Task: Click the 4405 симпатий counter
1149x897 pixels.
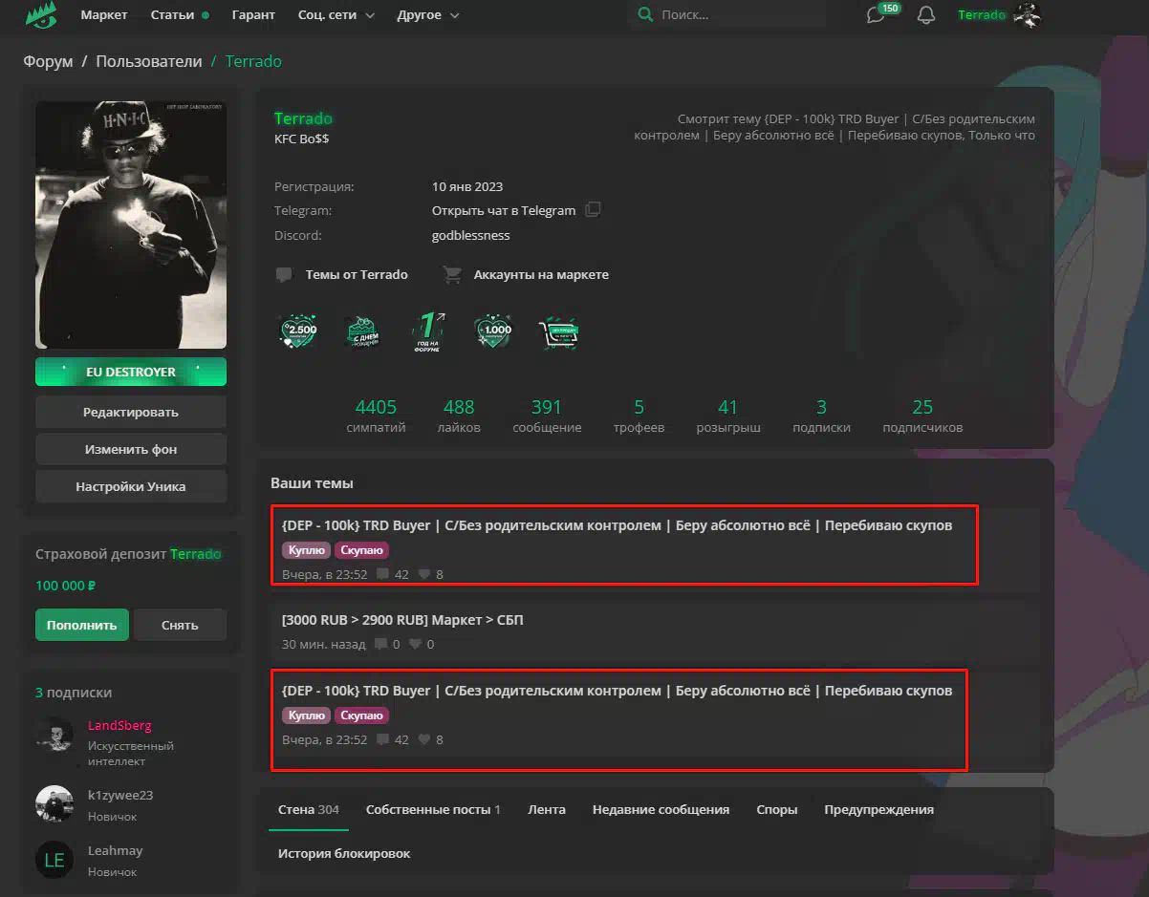Action: tap(376, 416)
